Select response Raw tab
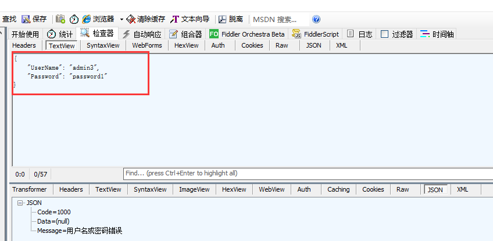493x241 pixels. tap(402, 189)
